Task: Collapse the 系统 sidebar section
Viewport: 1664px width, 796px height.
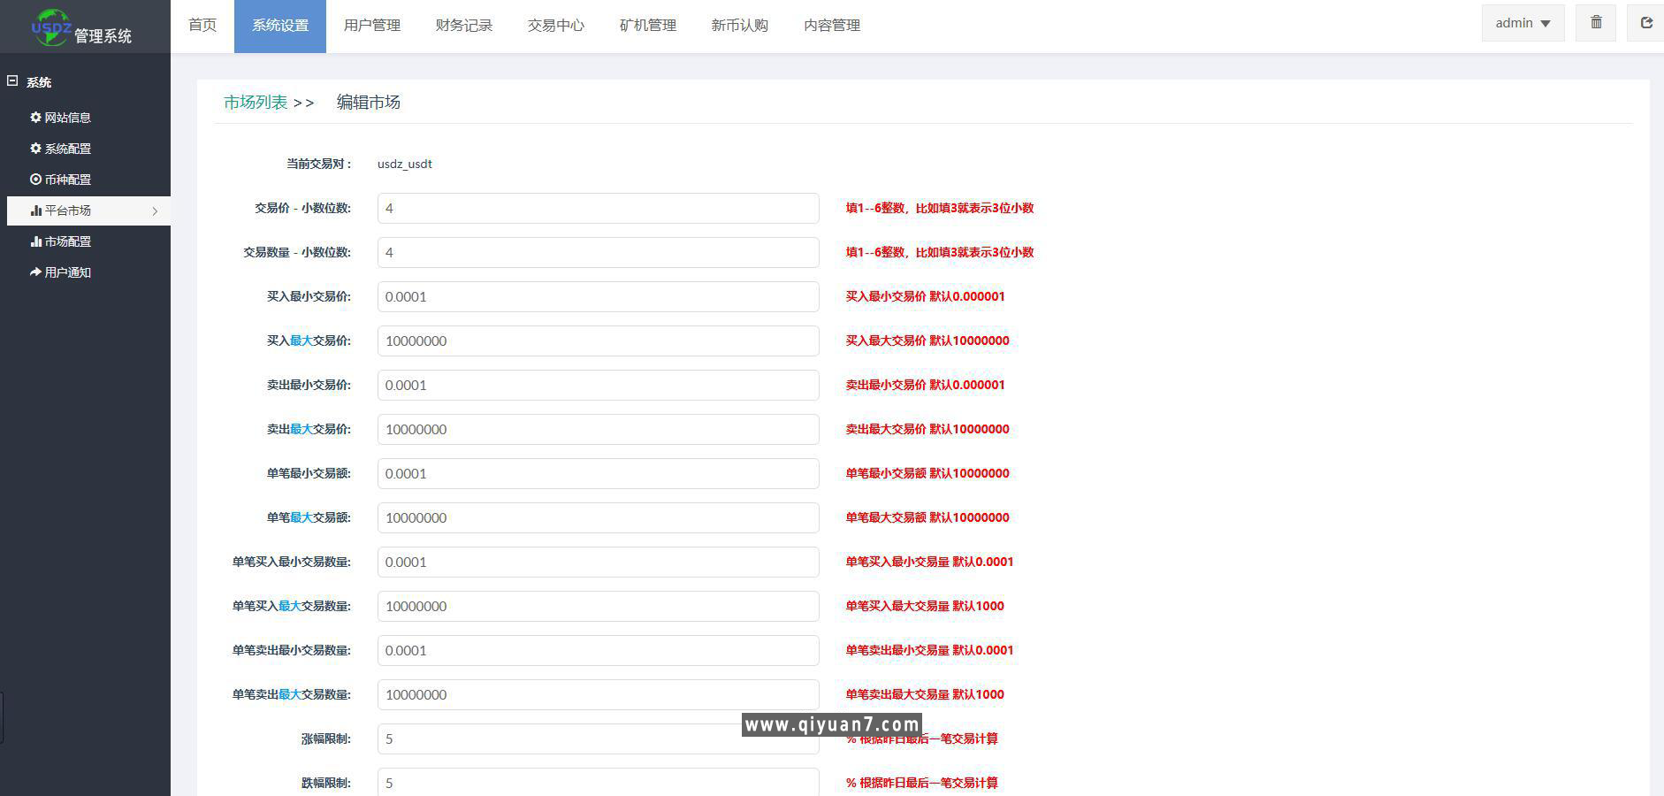Action: 12,81
